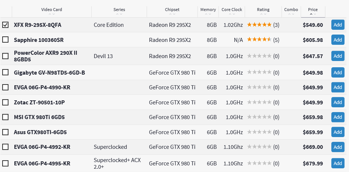Sort by the Video Card column
This screenshot has height=172, width=349.
(x=52, y=10)
